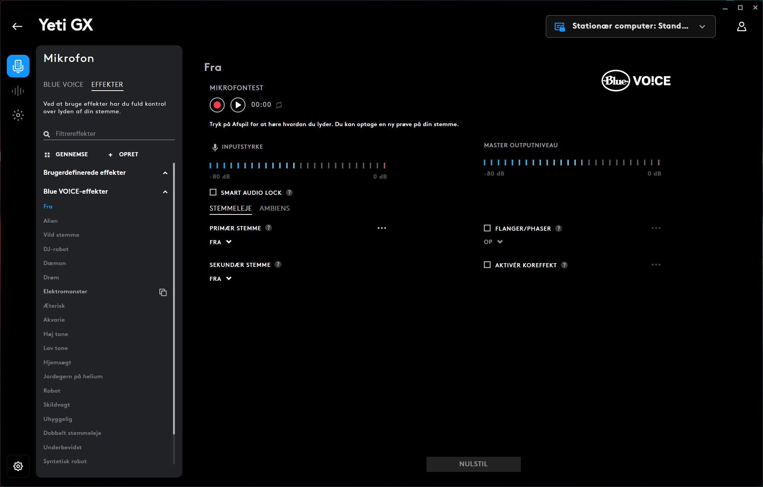
Task: Select the Robot effect
Action: tap(52, 391)
